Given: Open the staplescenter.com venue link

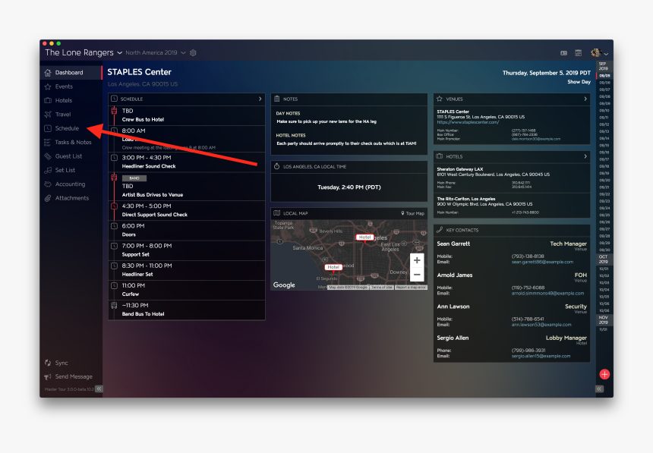Looking at the screenshot, I should pos(468,122).
